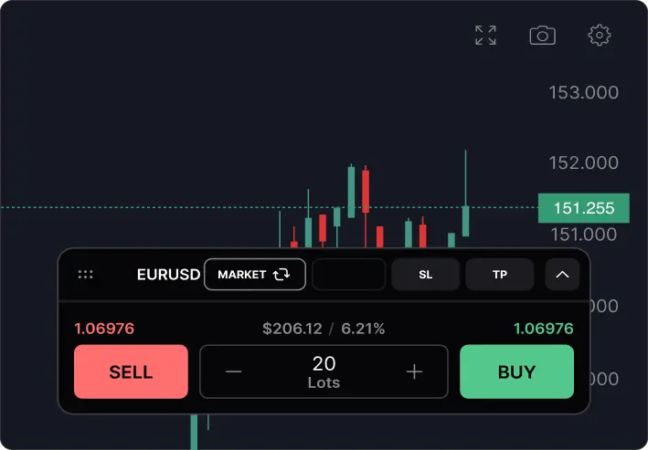Open fullscreen expand chart icon
The width and height of the screenshot is (648, 450).
[485, 35]
